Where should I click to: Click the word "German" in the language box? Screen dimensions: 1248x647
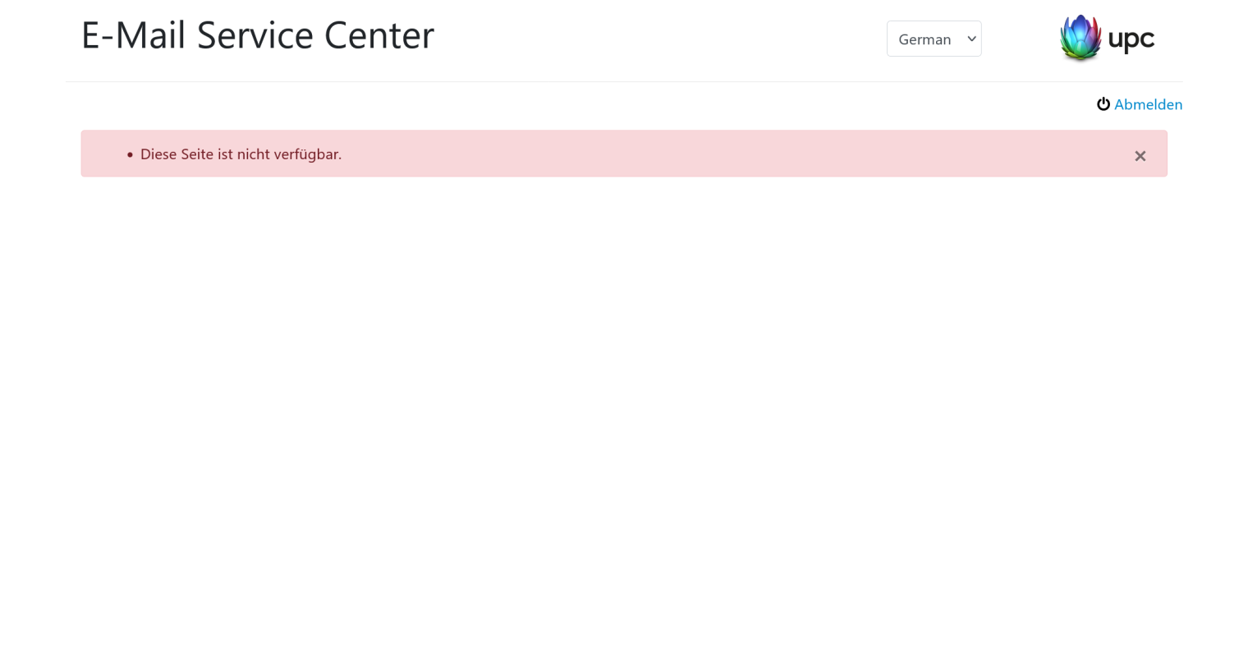(925, 39)
